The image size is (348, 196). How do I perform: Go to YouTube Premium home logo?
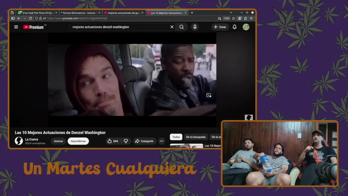pos(33,27)
